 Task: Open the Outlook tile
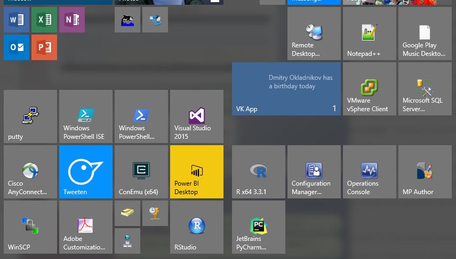coord(17,47)
